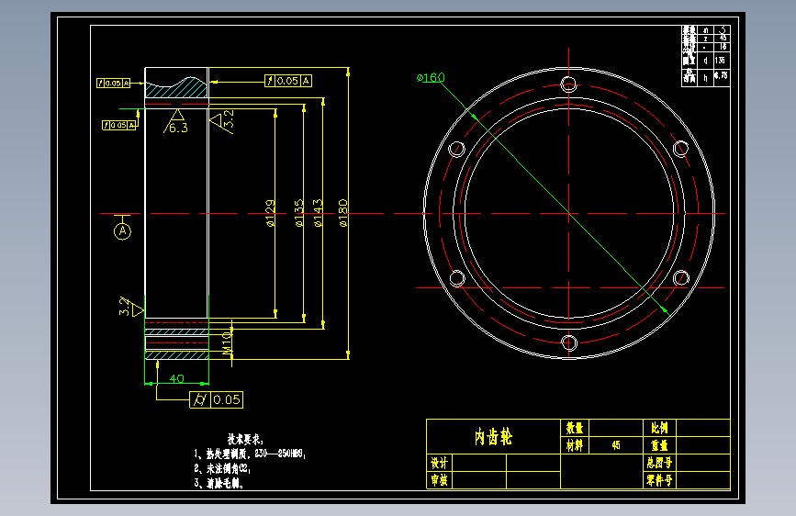Select the bottom bolt hole on flange view

(x=569, y=342)
